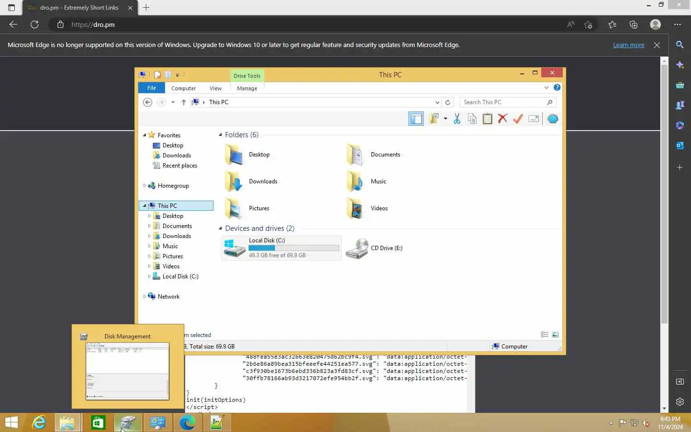Viewport: 691px width, 432px height.
Task: Click the blue globe icon in Explorer toolbar
Action: [553, 119]
